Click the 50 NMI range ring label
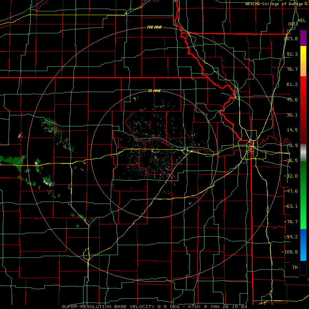This screenshot has height=309, width=309. [154, 91]
